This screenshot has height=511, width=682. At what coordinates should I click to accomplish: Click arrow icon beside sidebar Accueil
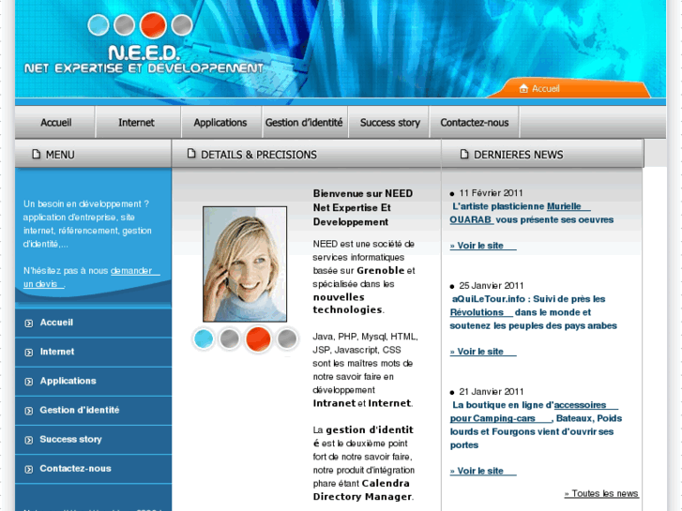(x=29, y=323)
